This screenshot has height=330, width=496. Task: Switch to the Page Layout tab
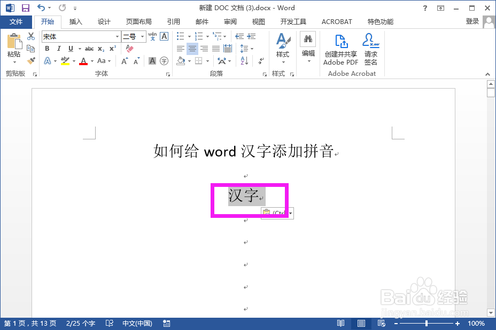pyautogui.click(x=139, y=22)
